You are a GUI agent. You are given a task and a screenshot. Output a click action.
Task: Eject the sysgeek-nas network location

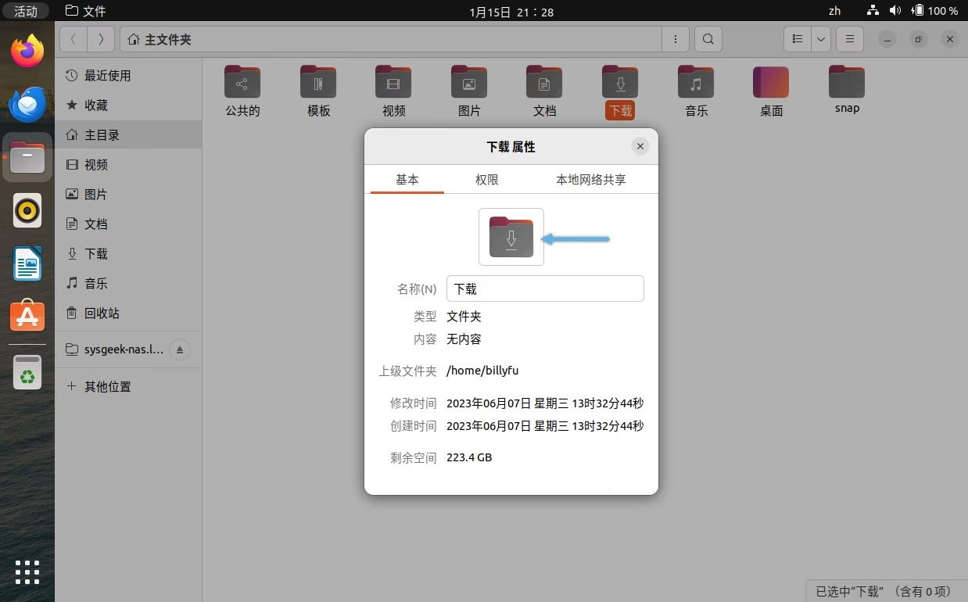pos(180,349)
